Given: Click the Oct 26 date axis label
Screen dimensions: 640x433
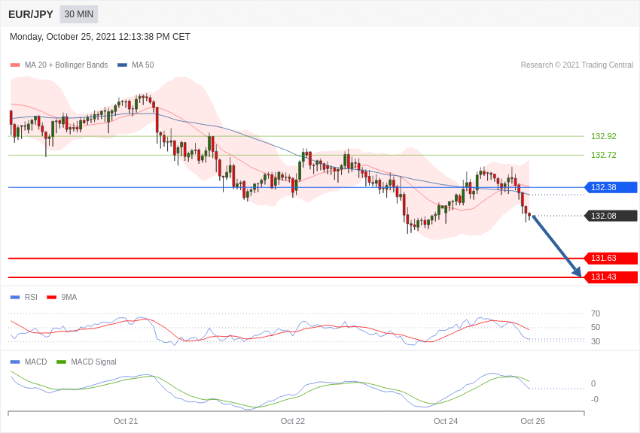Looking at the screenshot, I should 532,421.
